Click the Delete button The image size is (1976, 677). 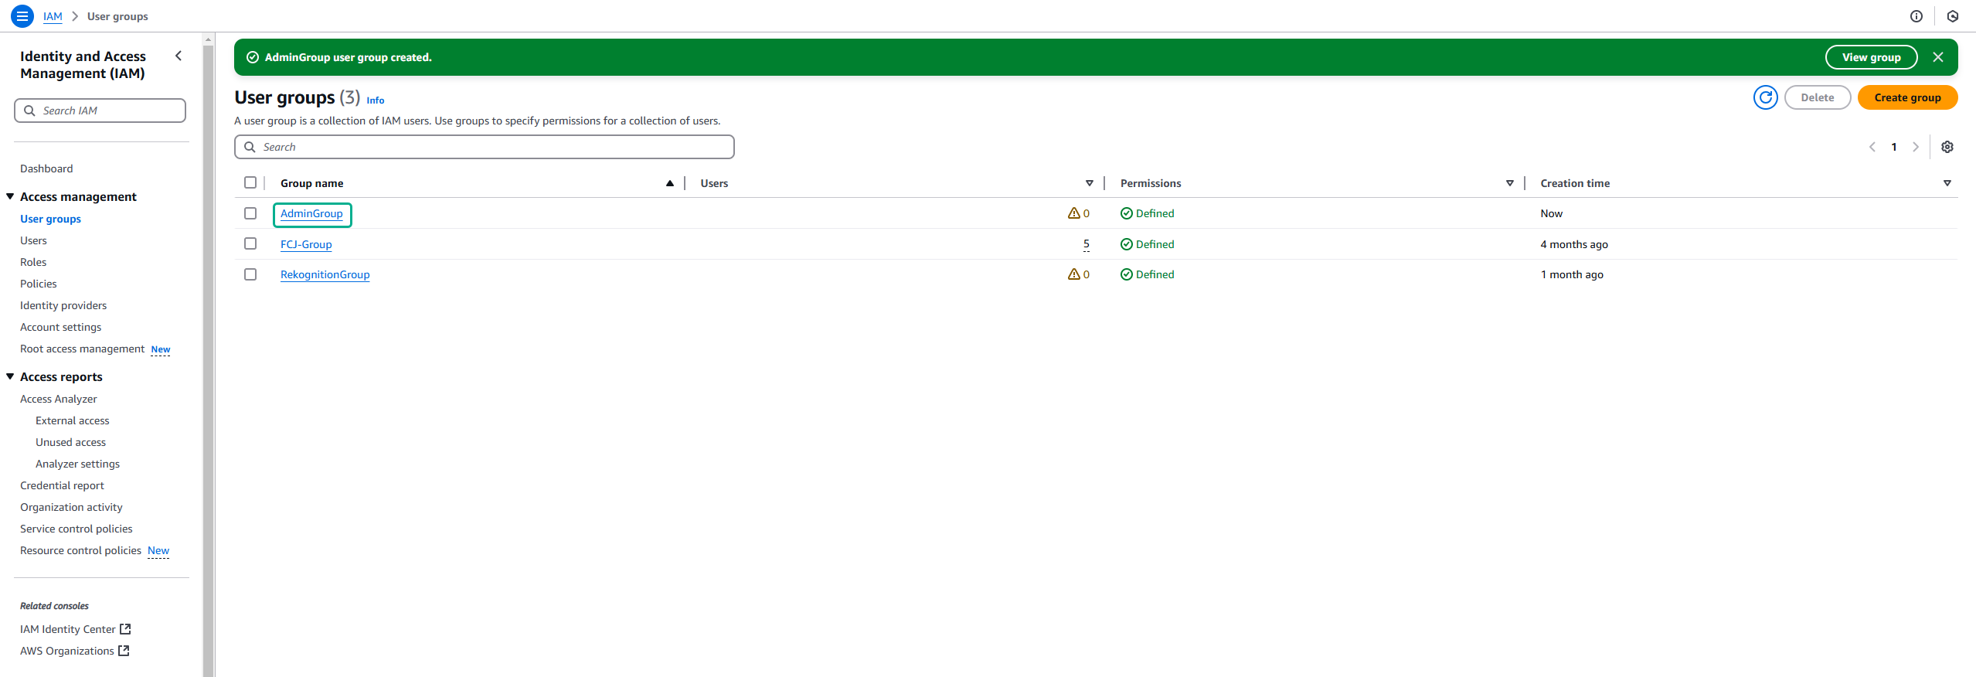pos(1817,97)
